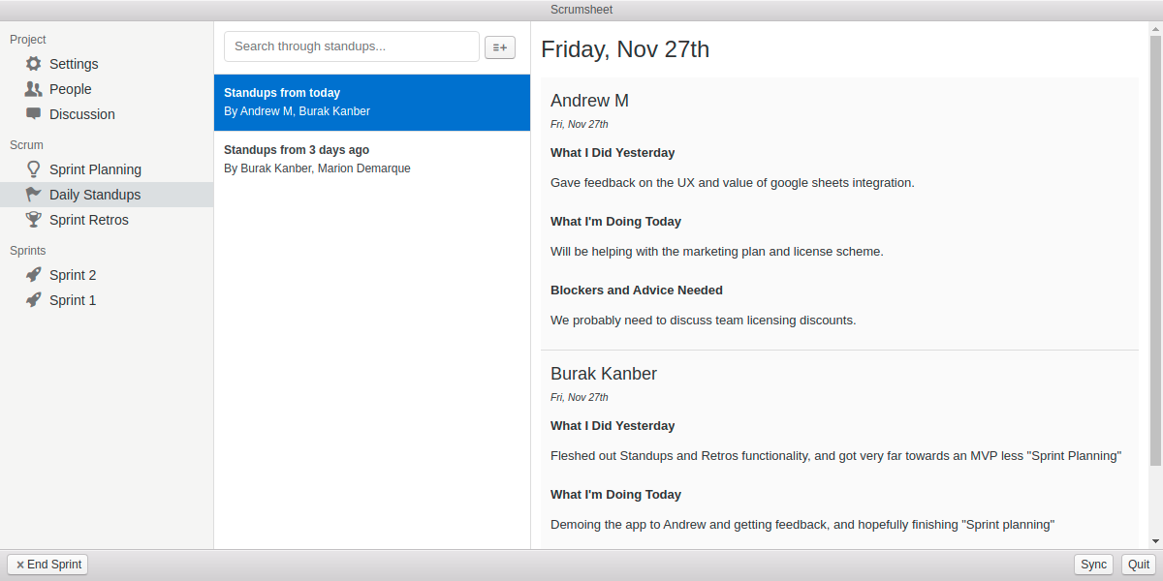1163x581 pixels.
Task: Click the Scrum section label
Action: click(x=27, y=145)
